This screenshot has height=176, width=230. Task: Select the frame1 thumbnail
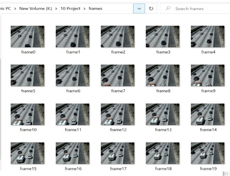click(73, 37)
